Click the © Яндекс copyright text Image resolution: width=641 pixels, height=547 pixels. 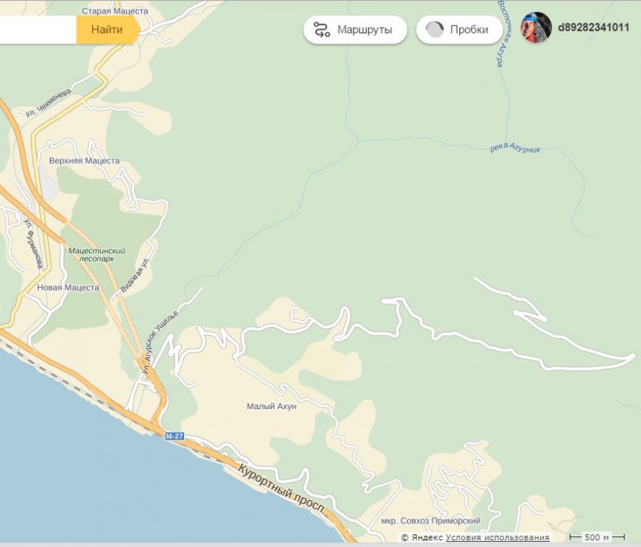pyautogui.click(x=422, y=537)
